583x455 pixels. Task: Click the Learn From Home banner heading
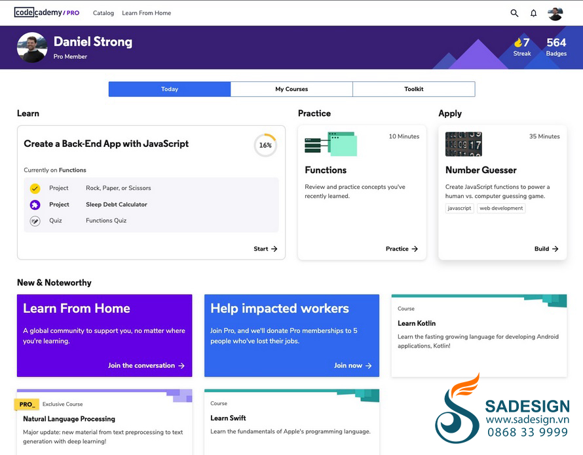[77, 308]
